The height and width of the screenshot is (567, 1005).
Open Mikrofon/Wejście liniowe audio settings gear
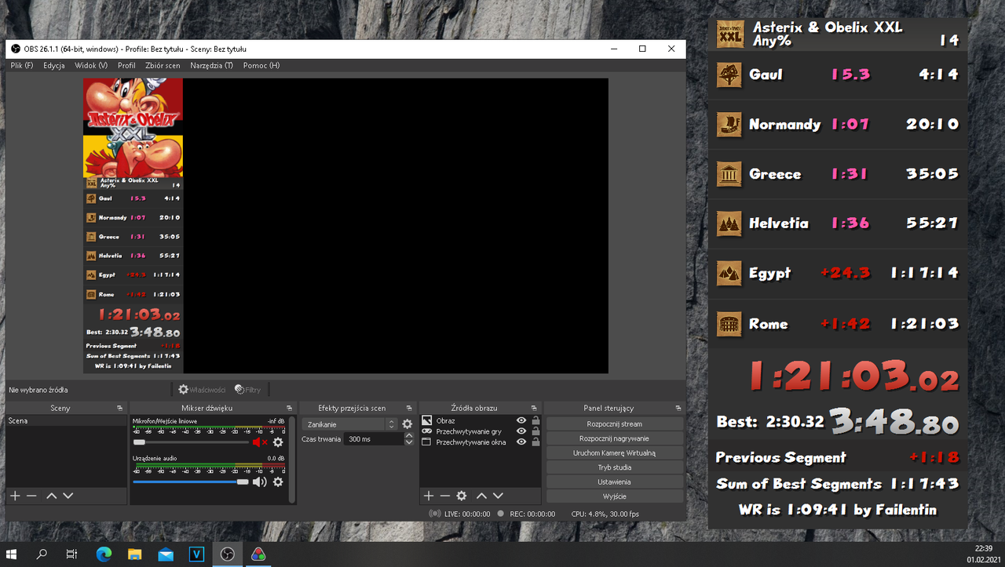(278, 442)
